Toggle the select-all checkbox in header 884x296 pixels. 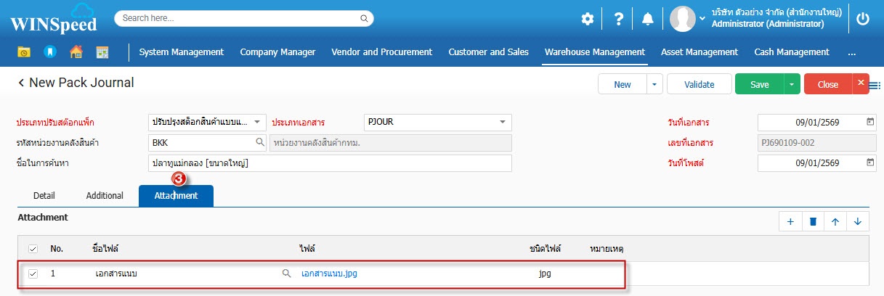click(33, 249)
